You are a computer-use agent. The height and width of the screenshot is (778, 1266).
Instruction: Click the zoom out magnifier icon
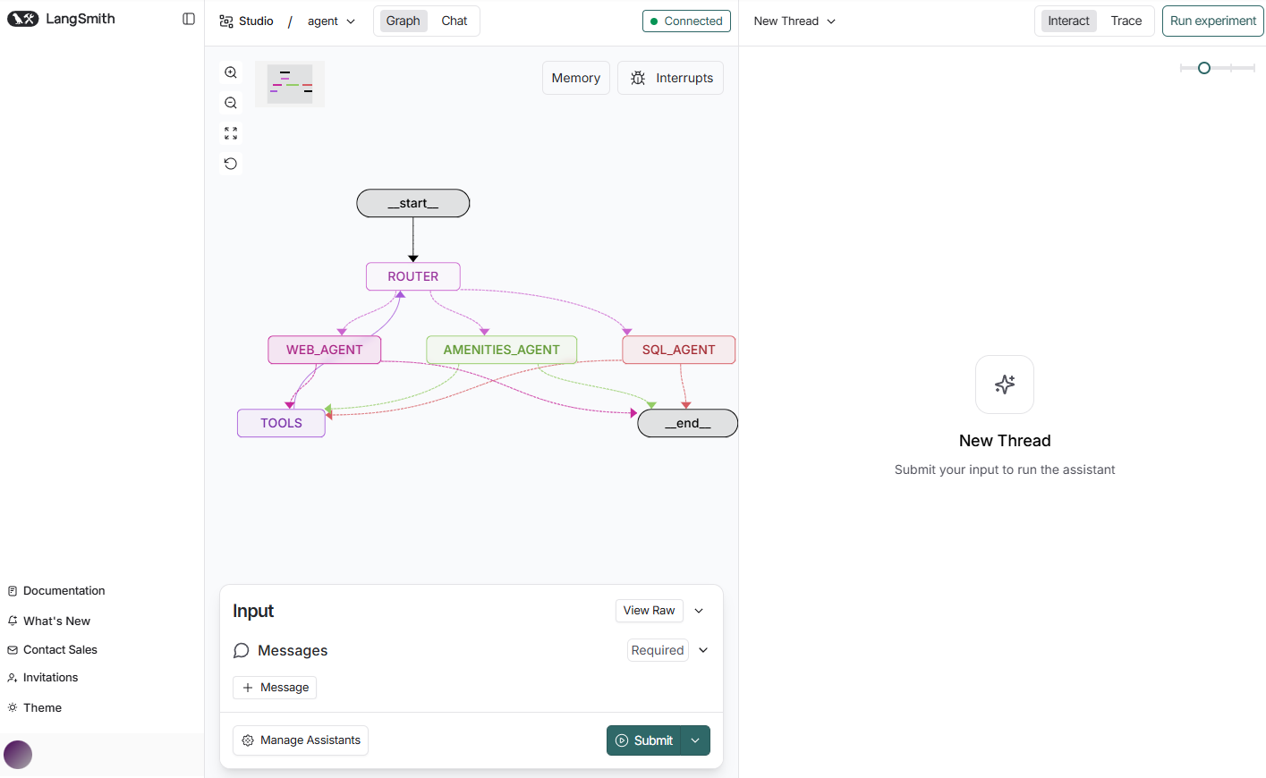[x=231, y=103]
